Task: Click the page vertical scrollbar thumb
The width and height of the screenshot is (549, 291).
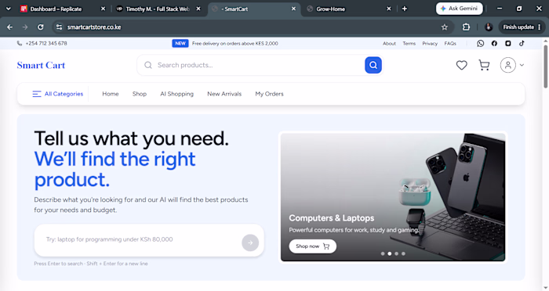Action: (546, 66)
